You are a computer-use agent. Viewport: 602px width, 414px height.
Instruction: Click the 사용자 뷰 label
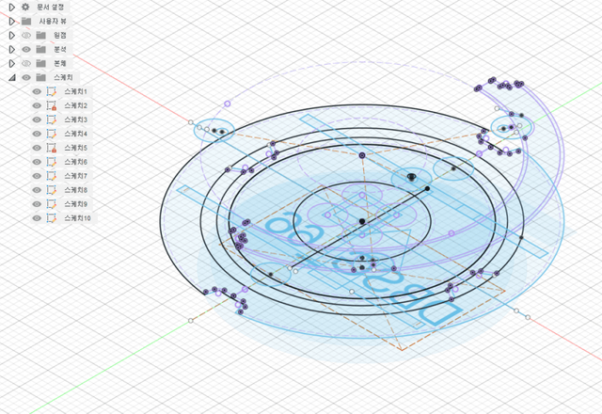(x=54, y=21)
